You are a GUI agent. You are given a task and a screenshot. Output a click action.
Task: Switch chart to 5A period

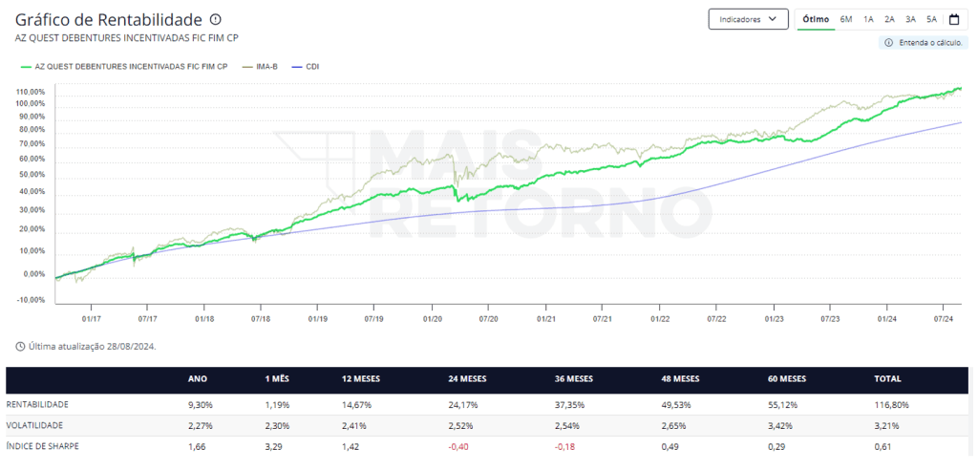931,19
